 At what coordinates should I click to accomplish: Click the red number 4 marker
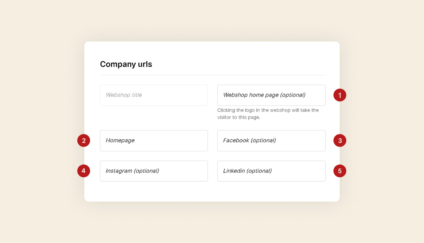pos(83,171)
